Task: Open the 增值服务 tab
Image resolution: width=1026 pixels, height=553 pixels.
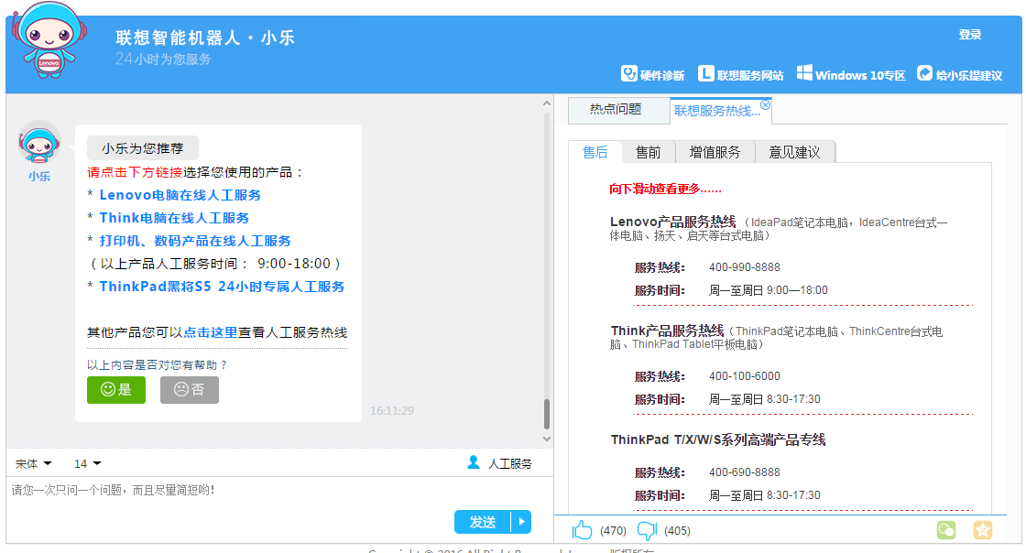Action: (x=715, y=152)
